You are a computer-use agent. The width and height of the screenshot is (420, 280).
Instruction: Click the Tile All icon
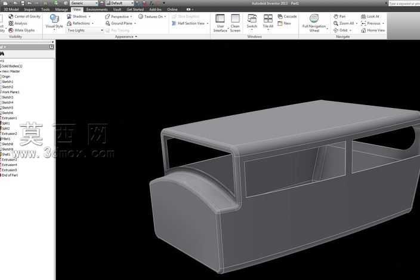pyautogui.click(x=268, y=19)
